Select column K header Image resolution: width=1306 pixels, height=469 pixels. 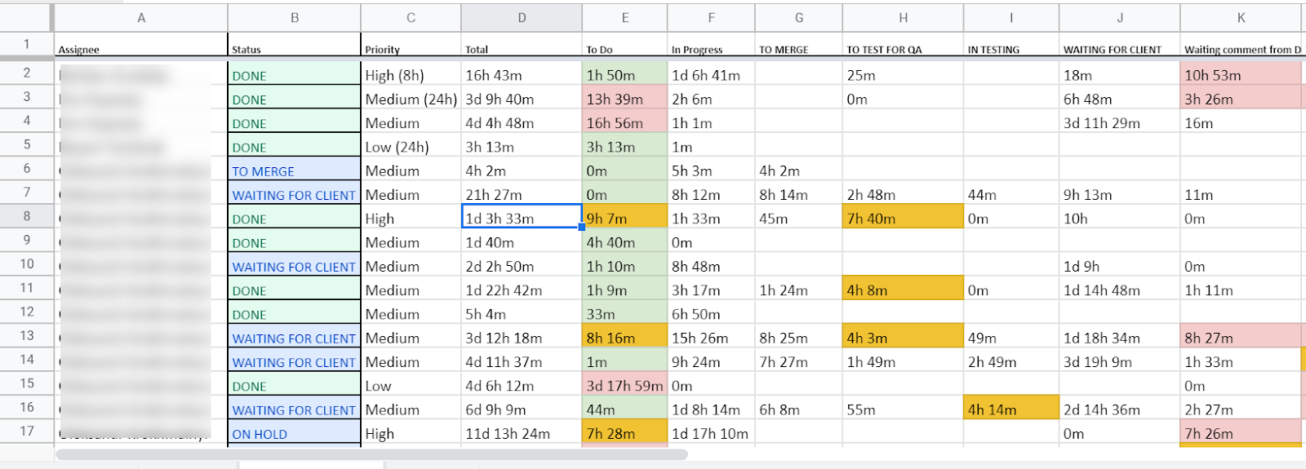pos(1240,17)
